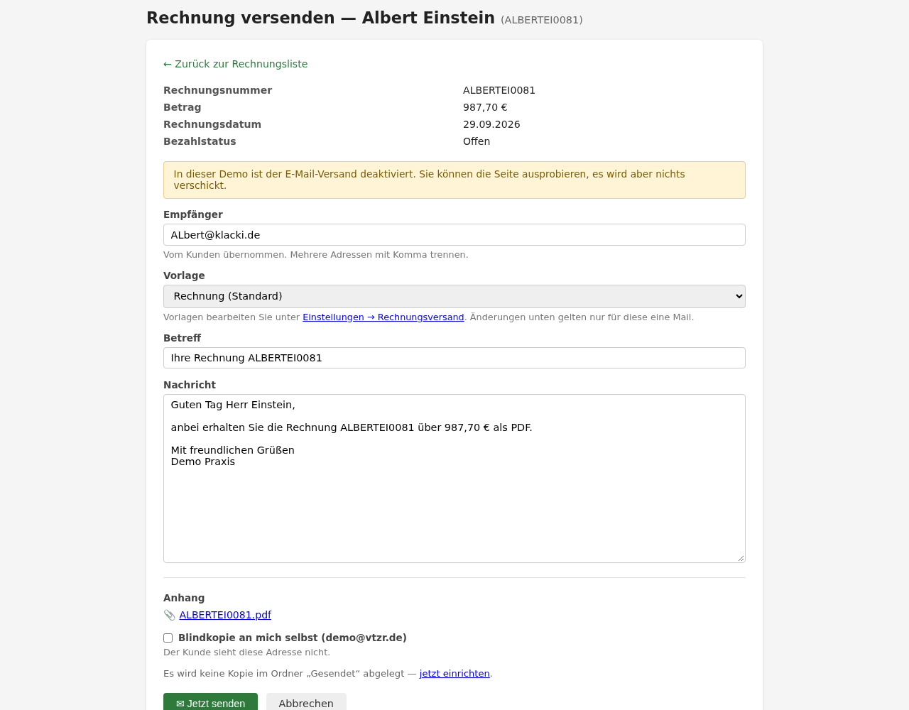Open the ALBERTEI0081.pdf attachment

tap(225, 615)
